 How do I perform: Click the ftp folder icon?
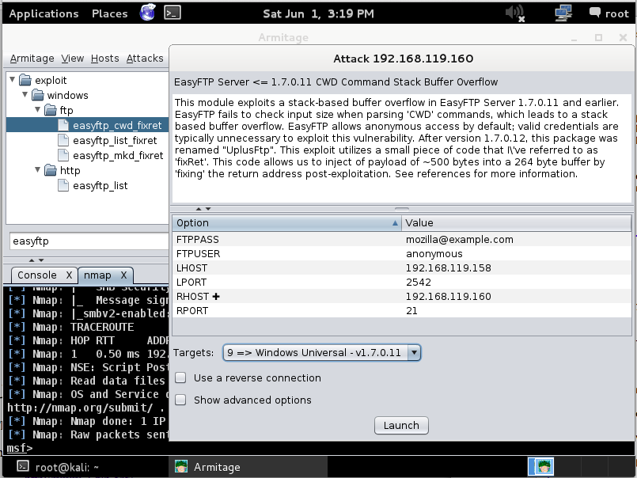tap(51, 110)
